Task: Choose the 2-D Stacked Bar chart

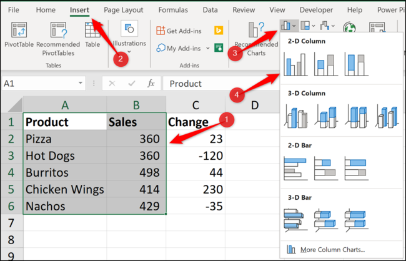Action: [325, 168]
